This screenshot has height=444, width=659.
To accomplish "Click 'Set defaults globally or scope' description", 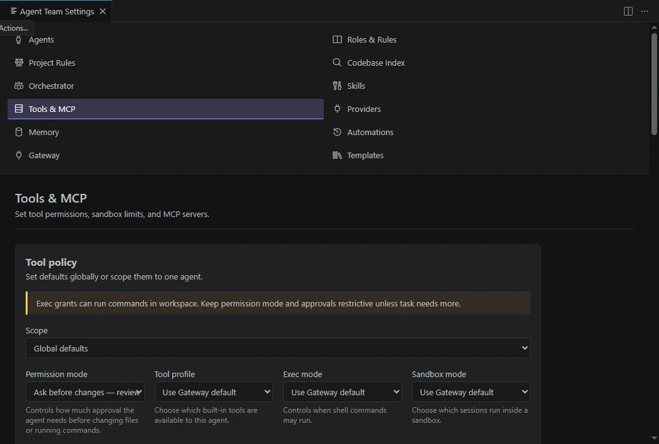I will (x=114, y=276).
